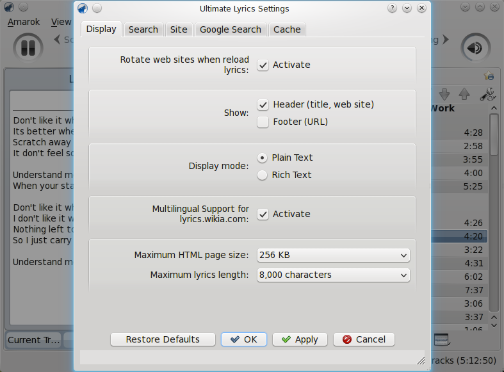Viewport: 504px width, 372px height.
Task: Click the playlist scrollbar's bottom down arrow
Action: (494, 325)
